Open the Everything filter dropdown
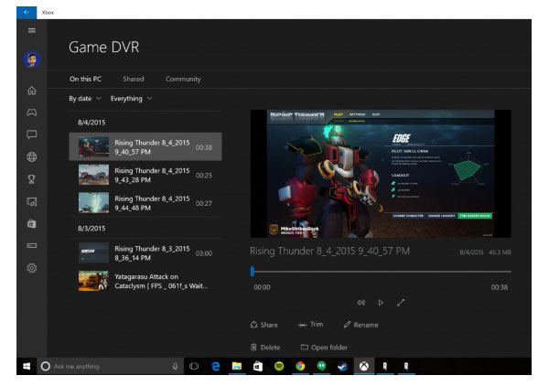The width and height of the screenshot is (549, 386). click(131, 99)
